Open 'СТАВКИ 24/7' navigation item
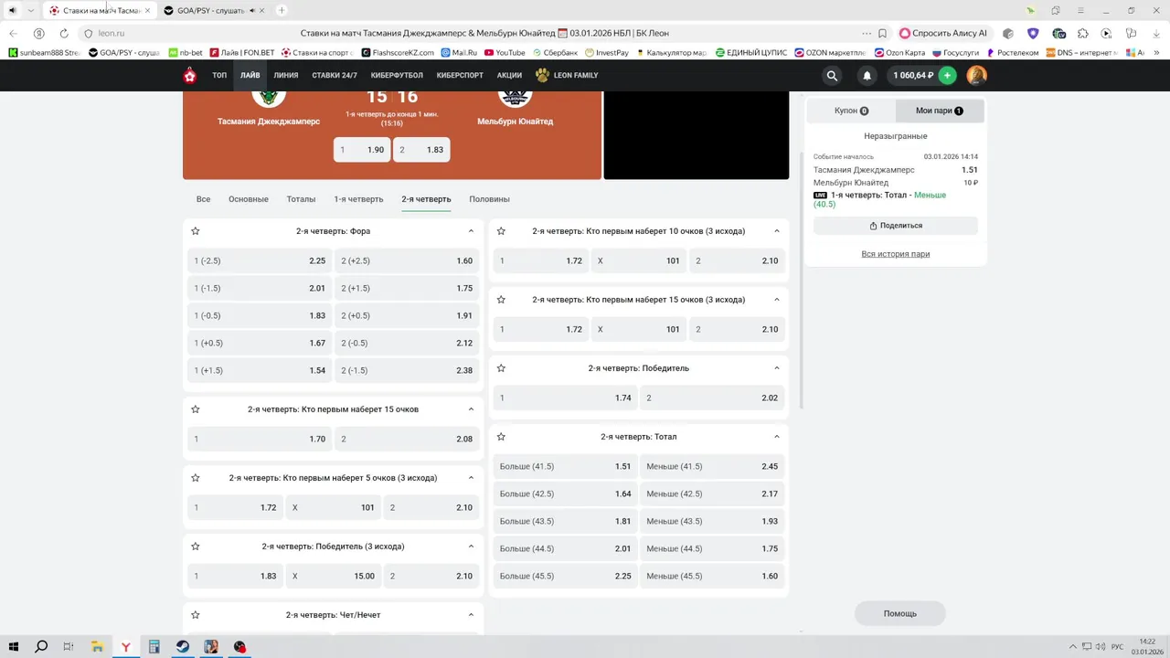 pyautogui.click(x=335, y=75)
